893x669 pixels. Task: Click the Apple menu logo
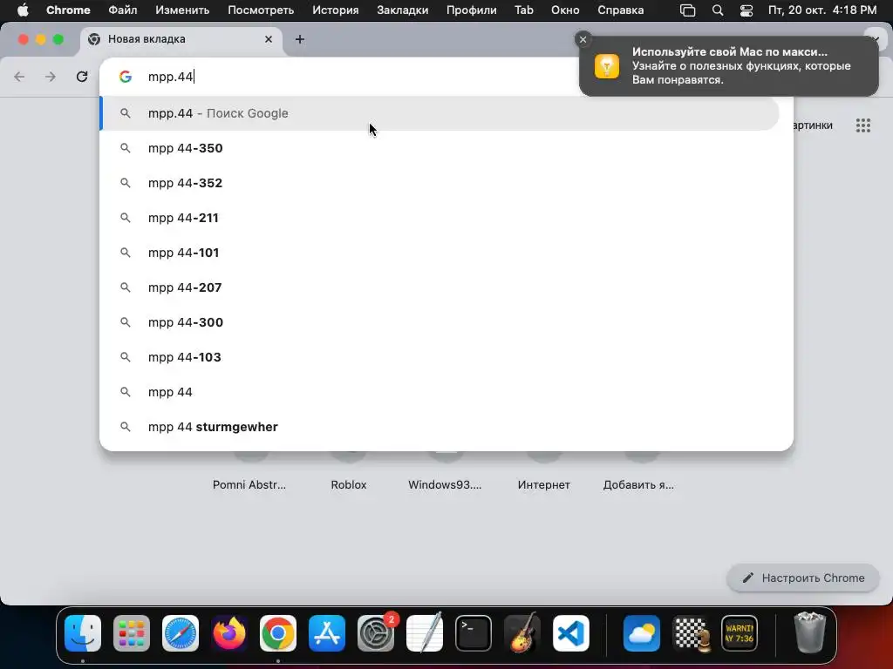[23, 10]
